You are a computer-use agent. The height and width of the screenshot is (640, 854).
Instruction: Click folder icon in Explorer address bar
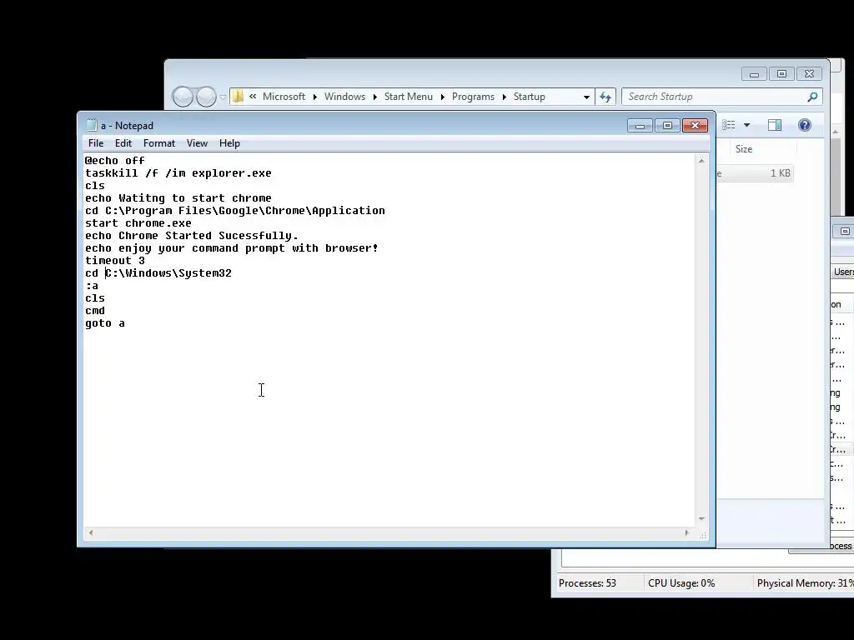pos(238,97)
